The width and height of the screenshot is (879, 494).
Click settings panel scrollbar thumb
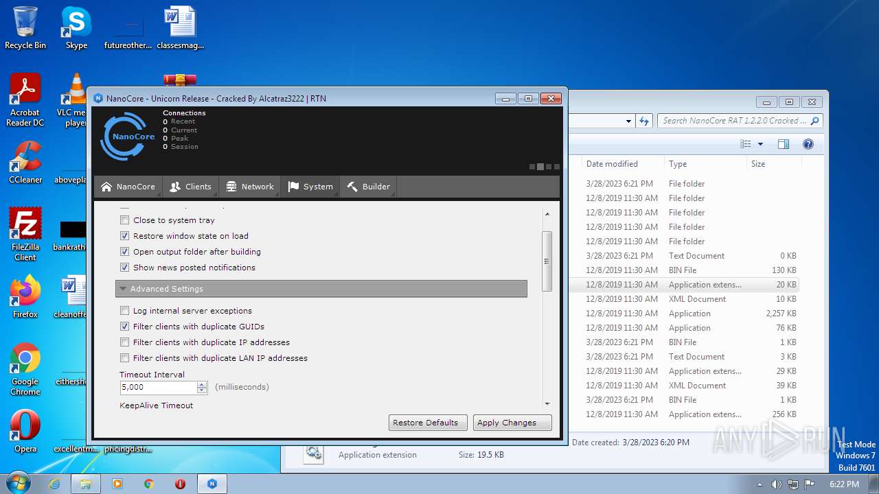(547, 261)
